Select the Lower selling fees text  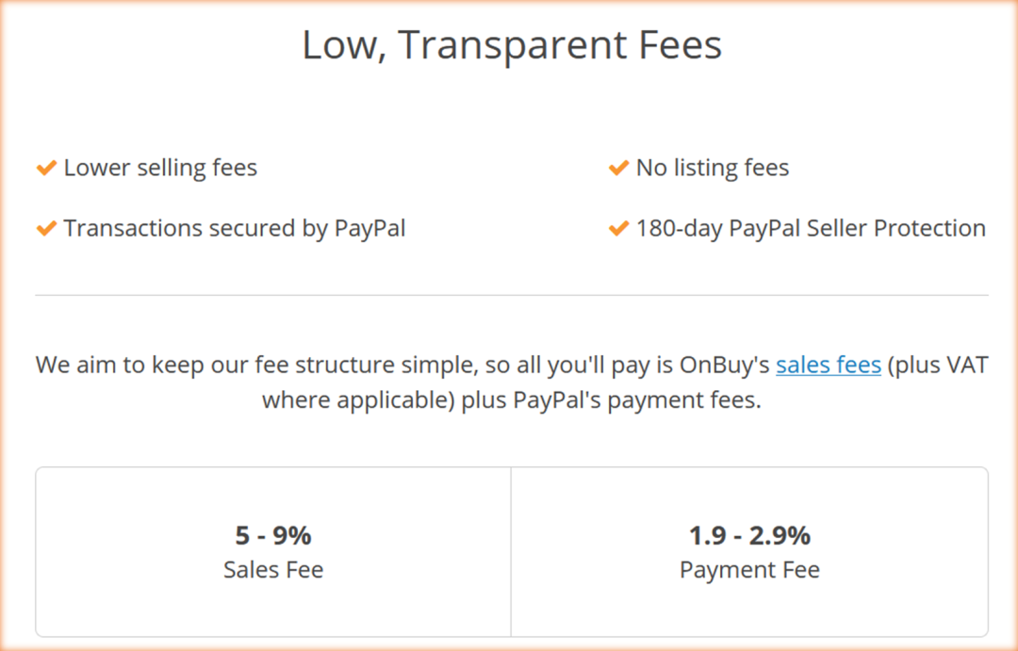[x=160, y=169]
